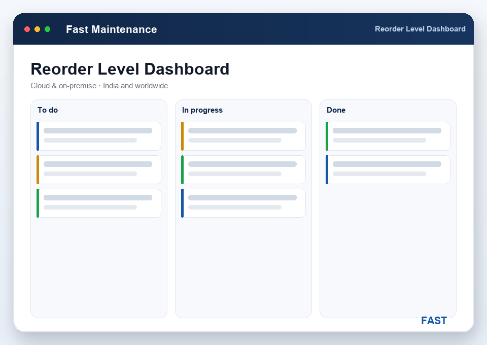Open the blue-striped card in In progress
487x345 pixels.
click(x=243, y=203)
